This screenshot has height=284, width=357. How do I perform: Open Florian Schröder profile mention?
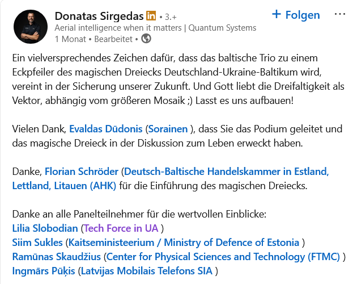82,171
